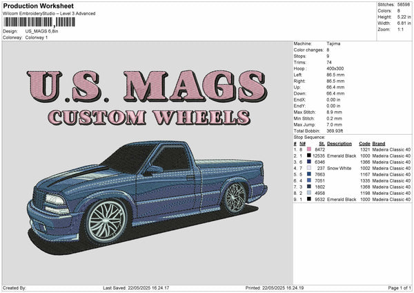Select stitch count 8472 in row 1
This screenshot has width=414, height=293.
[319, 150]
